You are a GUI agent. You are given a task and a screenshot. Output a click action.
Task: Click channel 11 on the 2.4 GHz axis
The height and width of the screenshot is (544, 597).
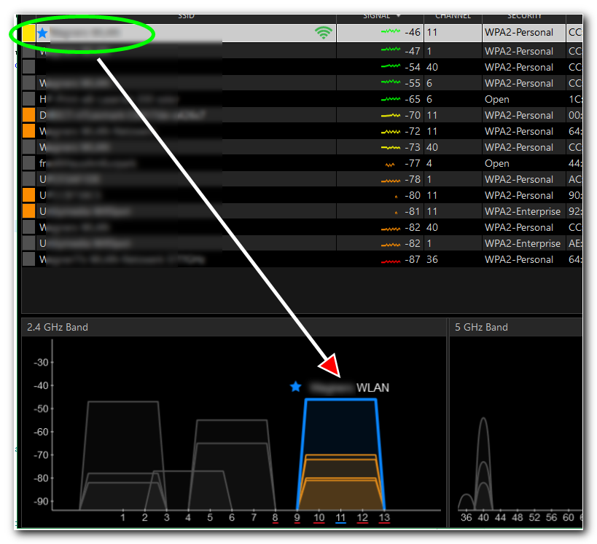click(x=340, y=517)
